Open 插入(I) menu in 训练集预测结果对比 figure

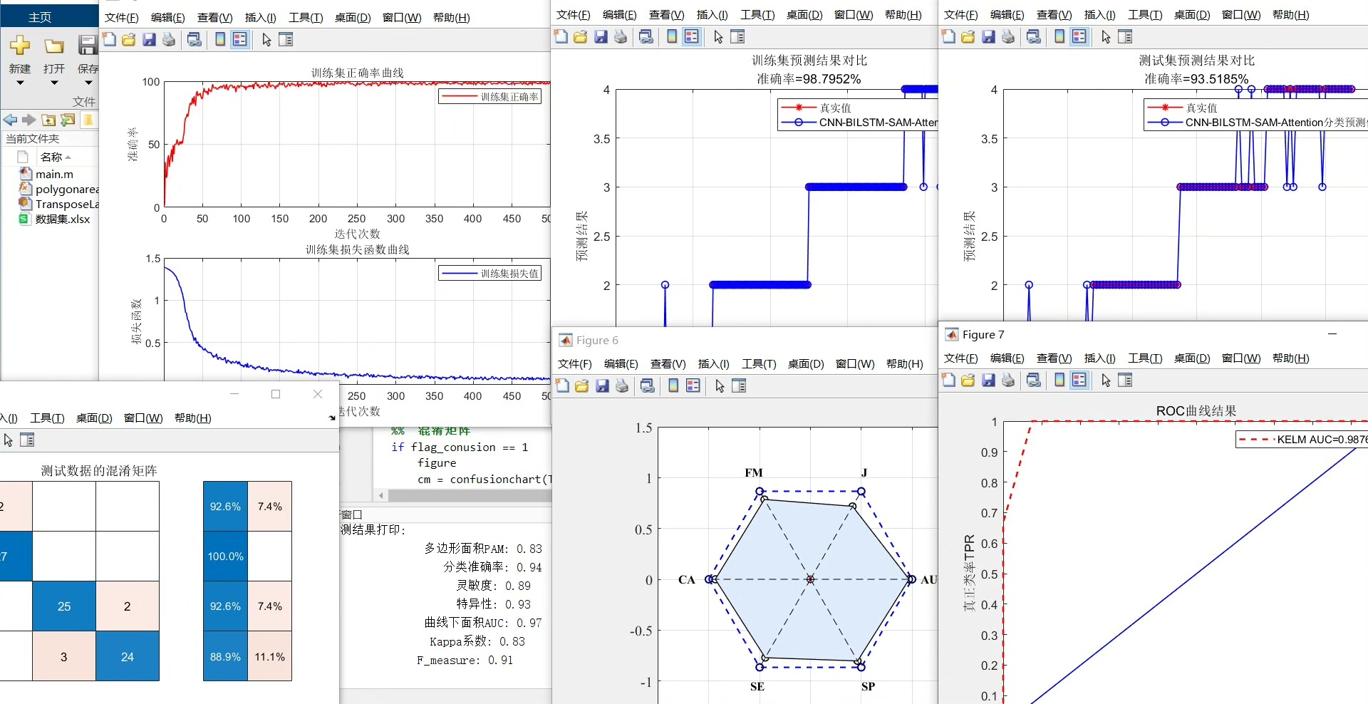point(712,15)
